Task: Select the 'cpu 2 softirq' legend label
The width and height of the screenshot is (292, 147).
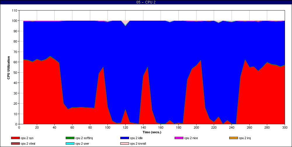Action: 84,138
